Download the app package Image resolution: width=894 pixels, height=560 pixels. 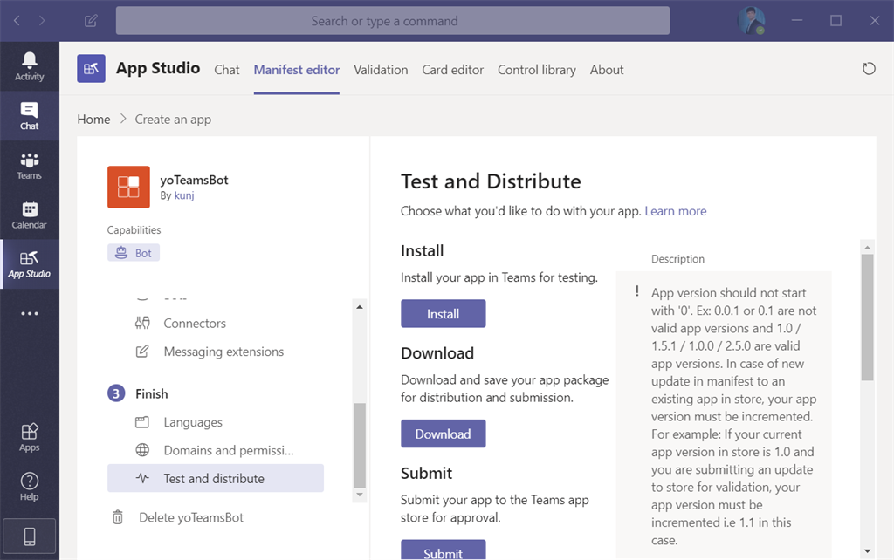443,434
